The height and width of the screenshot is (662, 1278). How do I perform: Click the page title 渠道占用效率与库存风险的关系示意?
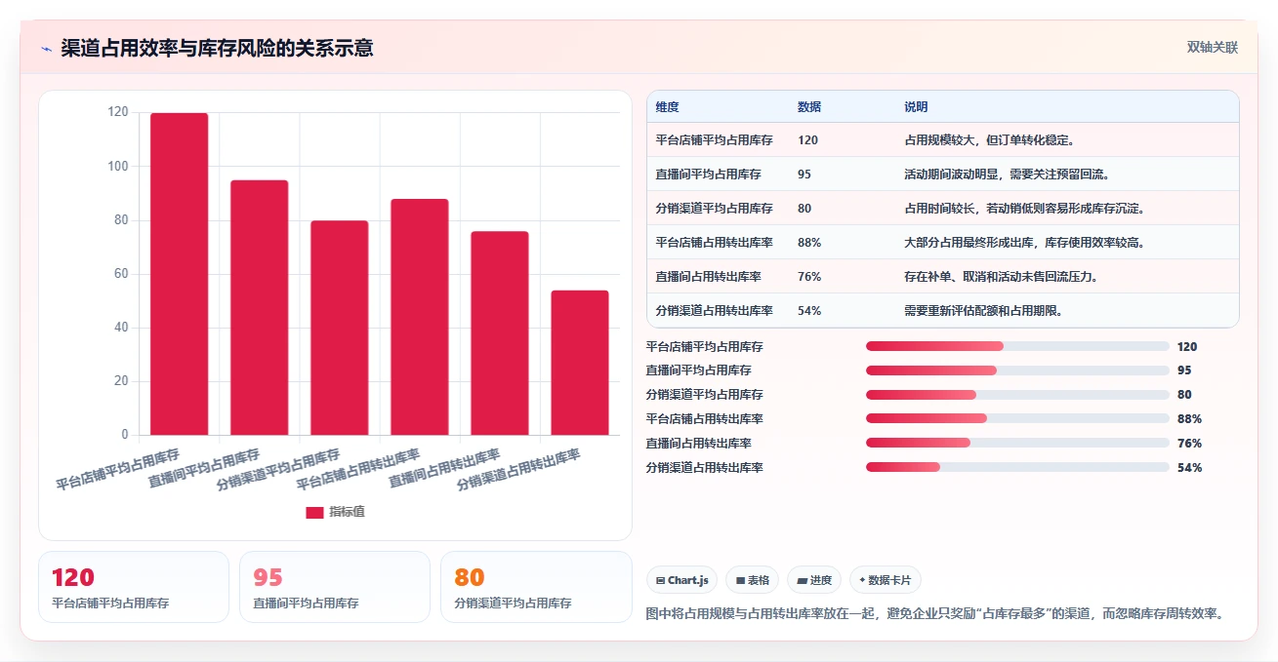pyautogui.click(x=217, y=48)
